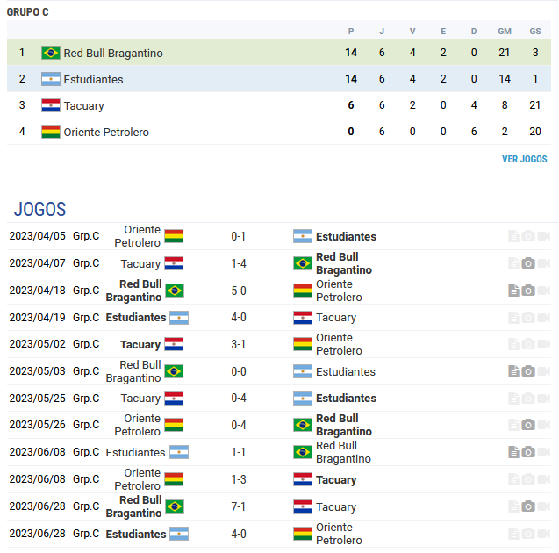The height and width of the screenshot is (553, 559).
Task: View photos of Bragantino 7-1 Tacuary match
Action: point(528,506)
